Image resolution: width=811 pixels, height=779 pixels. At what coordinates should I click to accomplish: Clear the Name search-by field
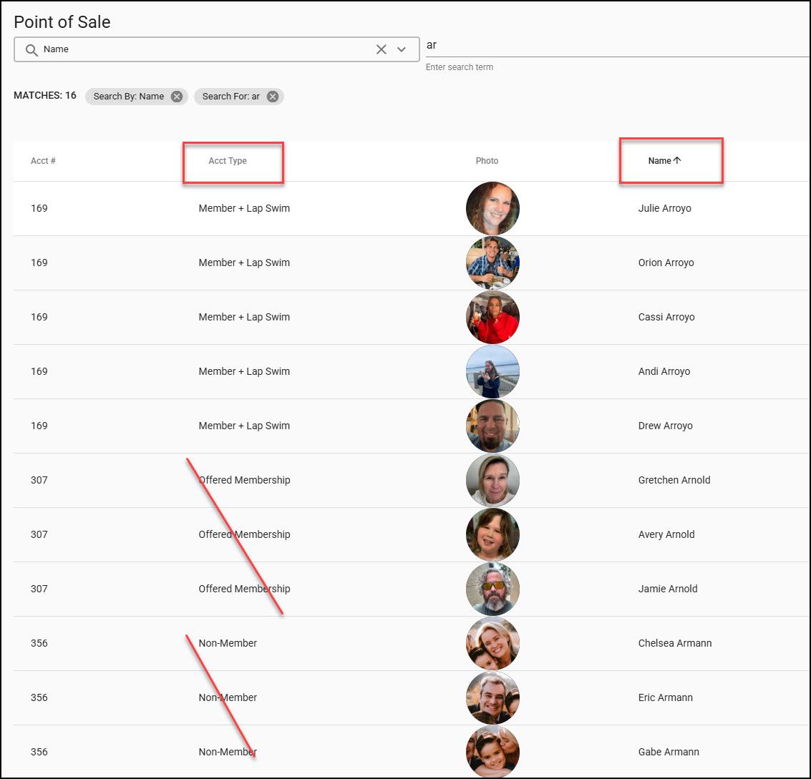coord(381,49)
